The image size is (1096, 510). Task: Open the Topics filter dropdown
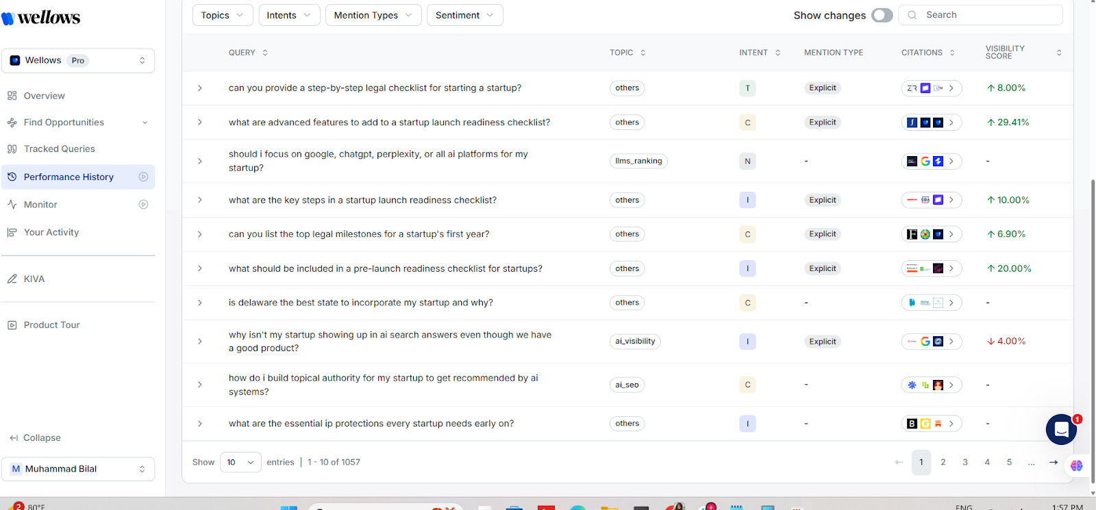tap(222, 15)
